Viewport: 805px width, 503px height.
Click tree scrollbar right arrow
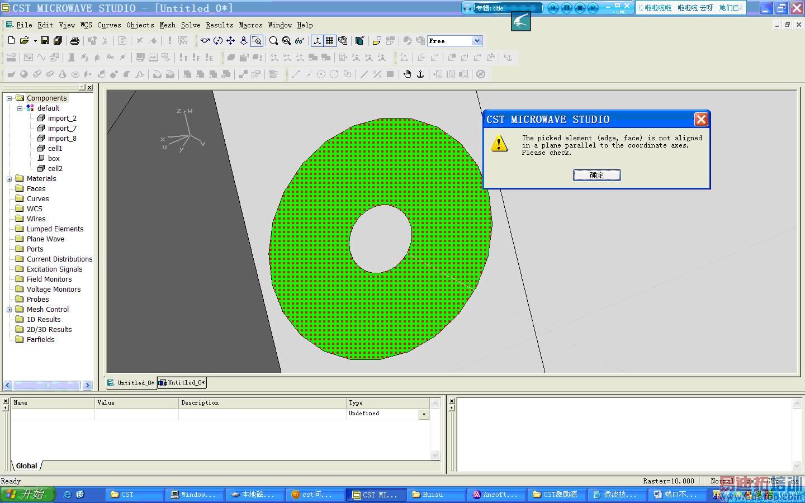[87, 385]
